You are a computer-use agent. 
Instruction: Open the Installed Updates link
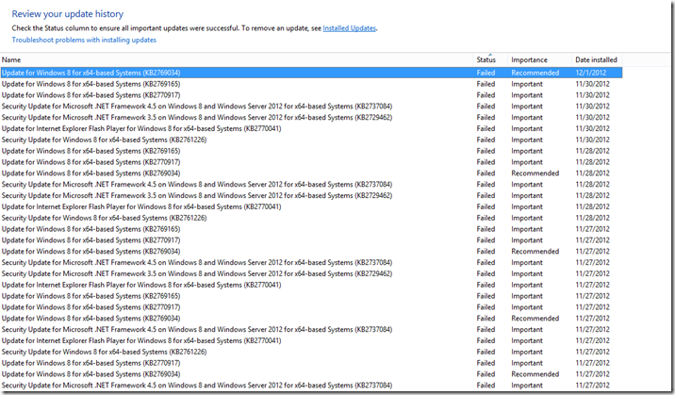349,28
